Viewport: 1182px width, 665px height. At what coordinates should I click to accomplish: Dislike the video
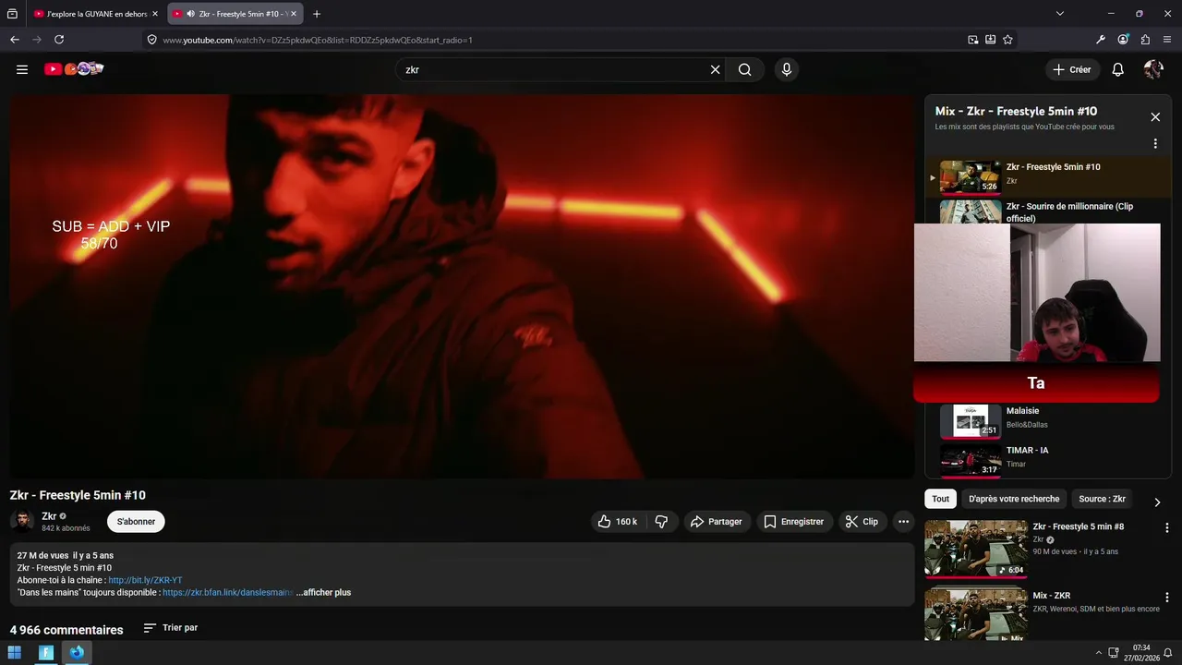coord(661,522)
